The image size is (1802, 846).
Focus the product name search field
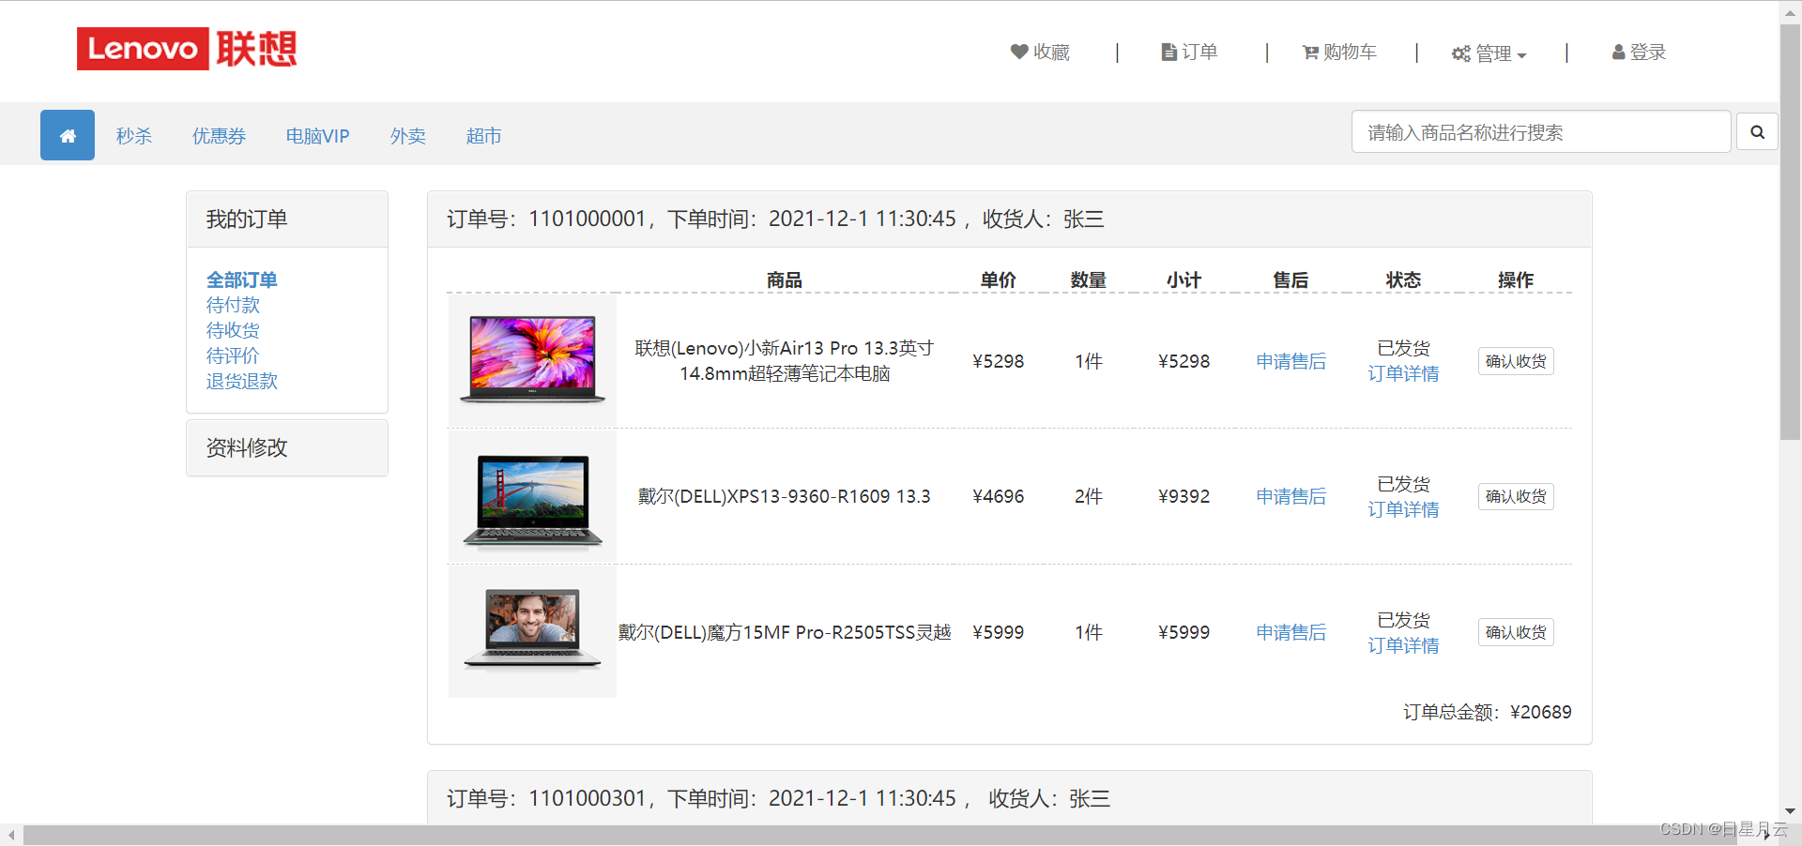click(1541, 132)
